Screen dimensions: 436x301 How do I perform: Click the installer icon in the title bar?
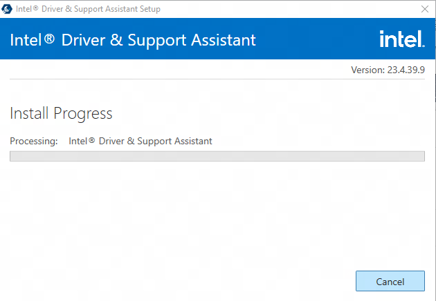click(7, 9)
